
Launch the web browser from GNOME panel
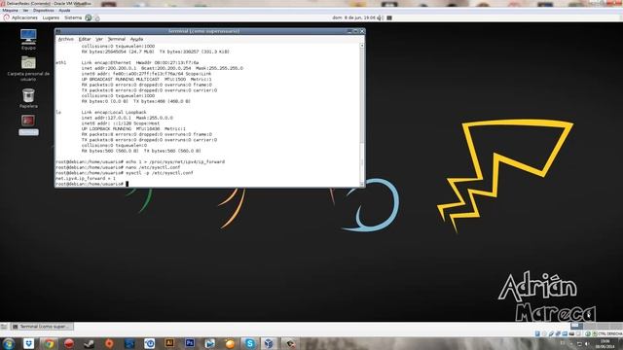coord(89,17)
